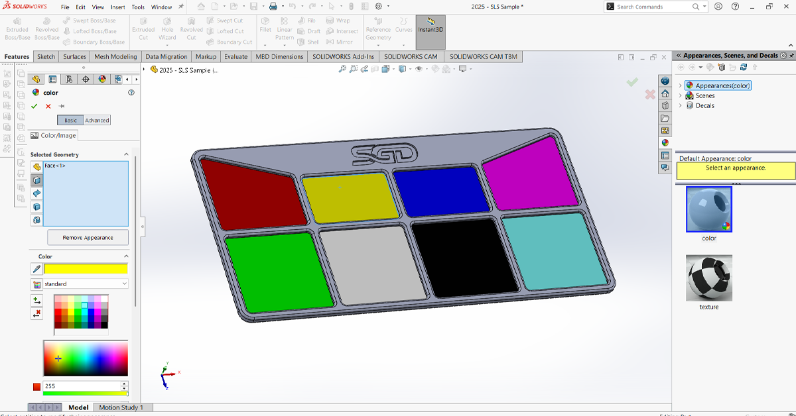Refresh the Appearances, Scenes, and Decals pane
The height and width of the screenshot is (416, 796).
click(744, 68)
